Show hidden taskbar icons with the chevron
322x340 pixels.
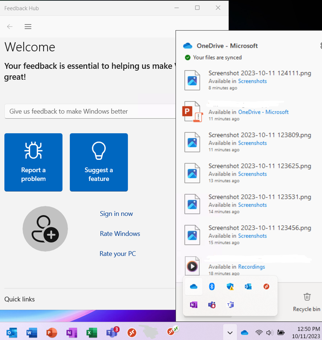(230, 332)
